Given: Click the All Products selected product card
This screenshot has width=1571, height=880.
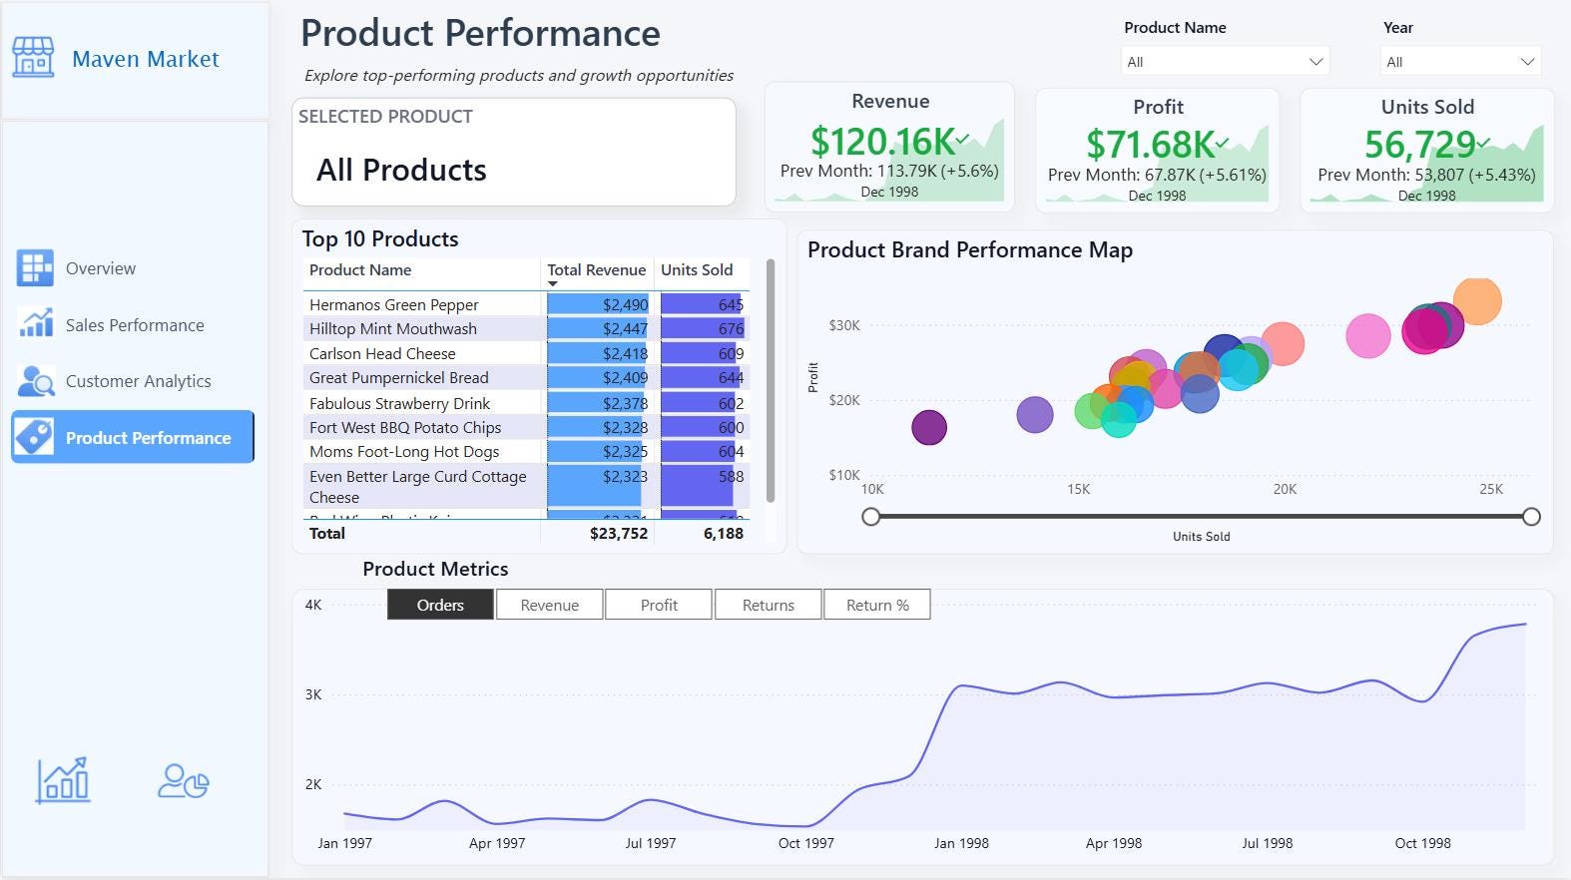Looking at the screenshot, I should pos(514,152).
